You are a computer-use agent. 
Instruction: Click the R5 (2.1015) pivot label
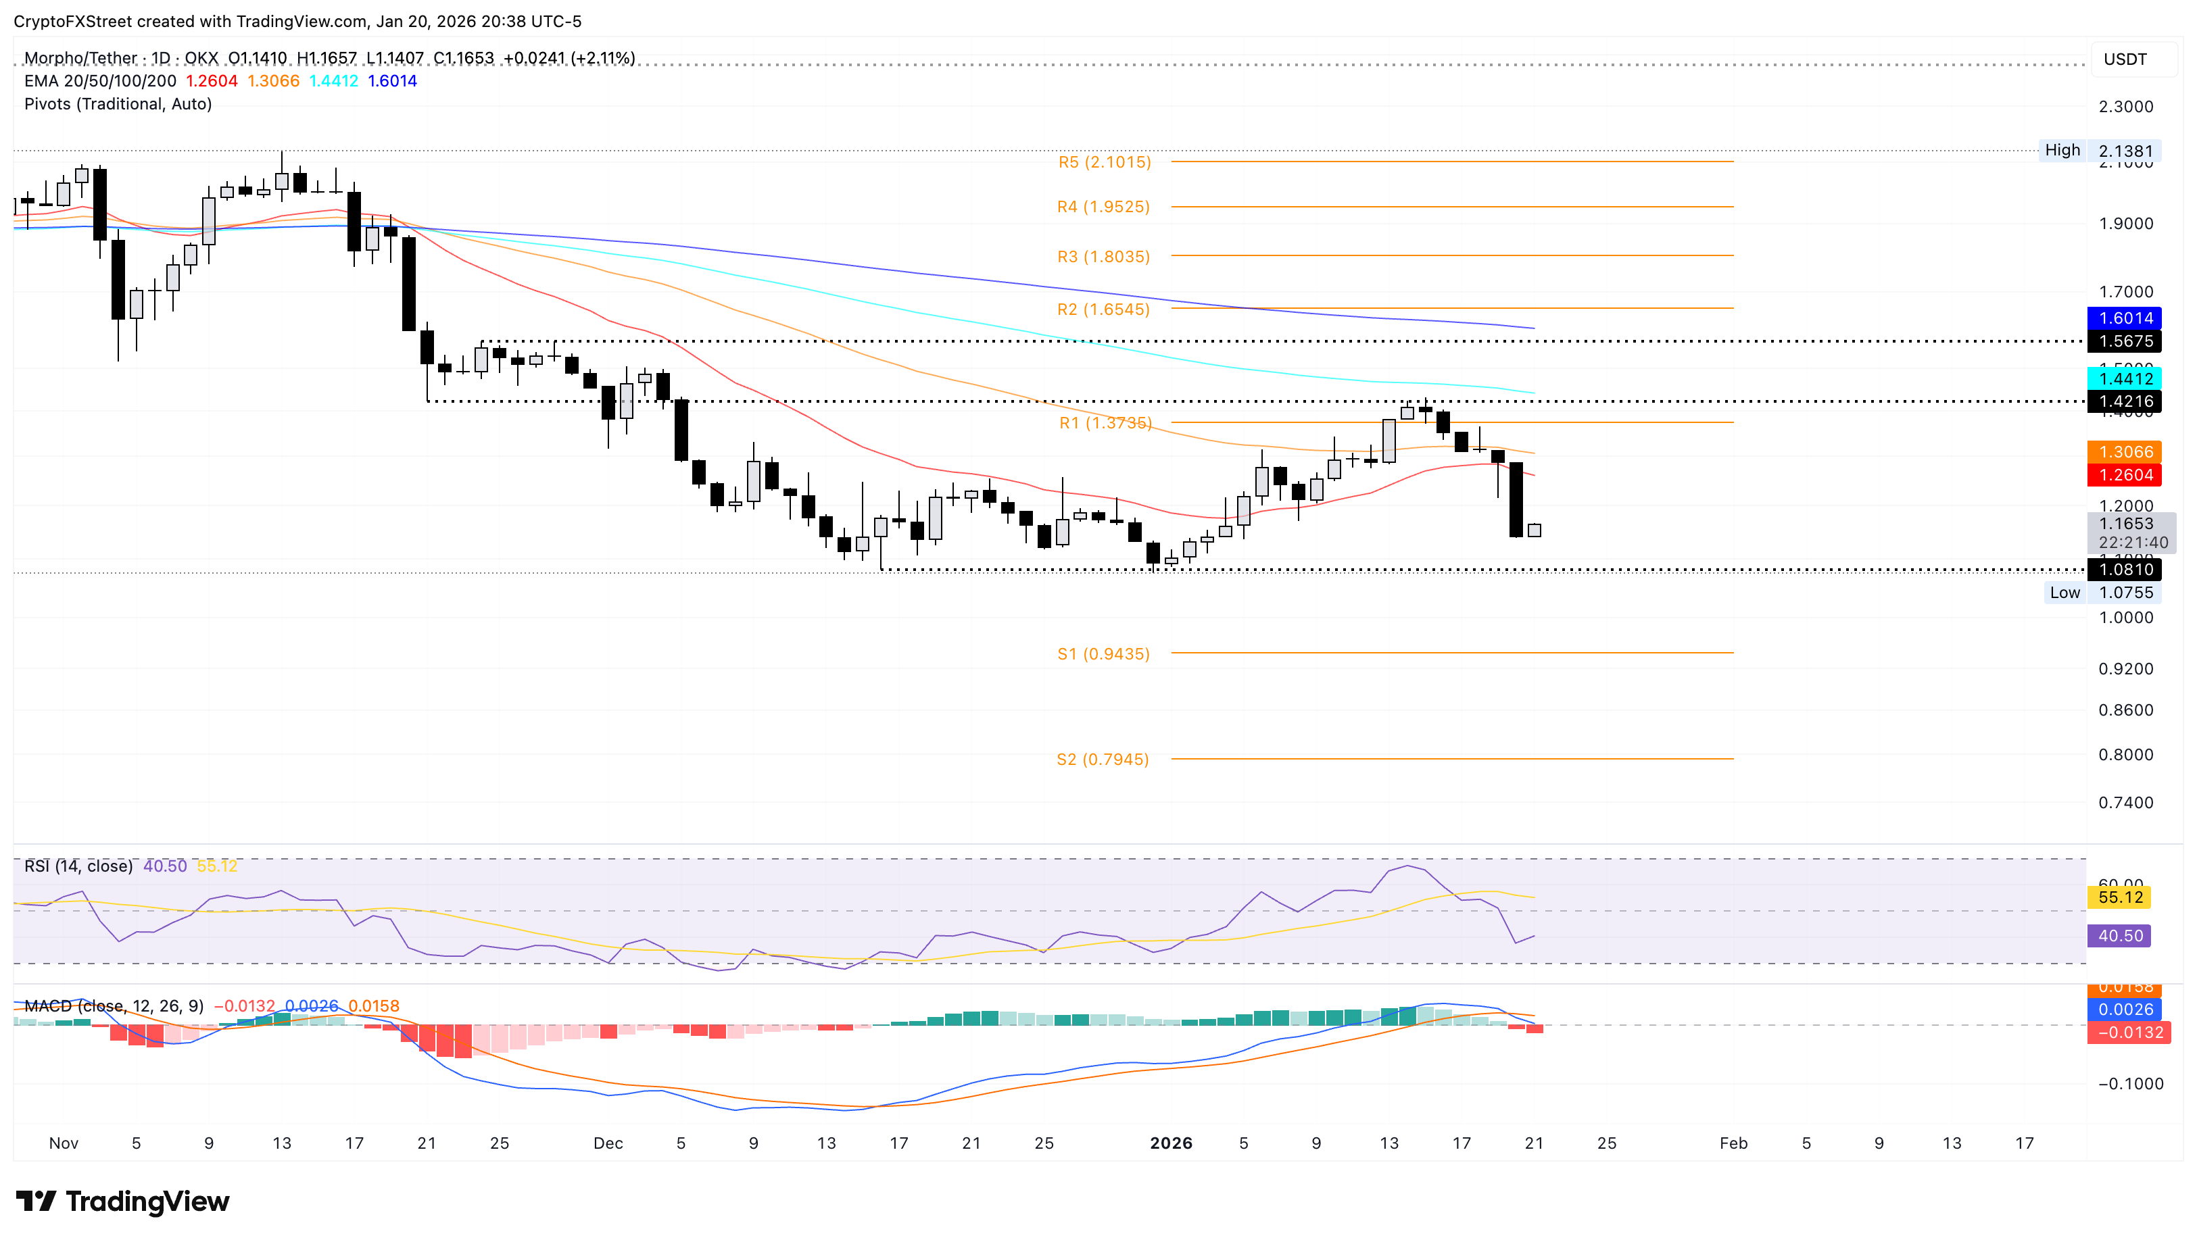coord(1104,162)
